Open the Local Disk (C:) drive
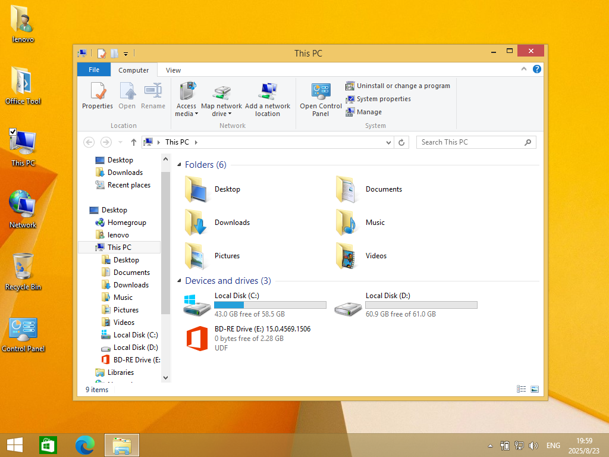Image resolution: width=609 pixels, height=457 pixels. coord(197,304)
